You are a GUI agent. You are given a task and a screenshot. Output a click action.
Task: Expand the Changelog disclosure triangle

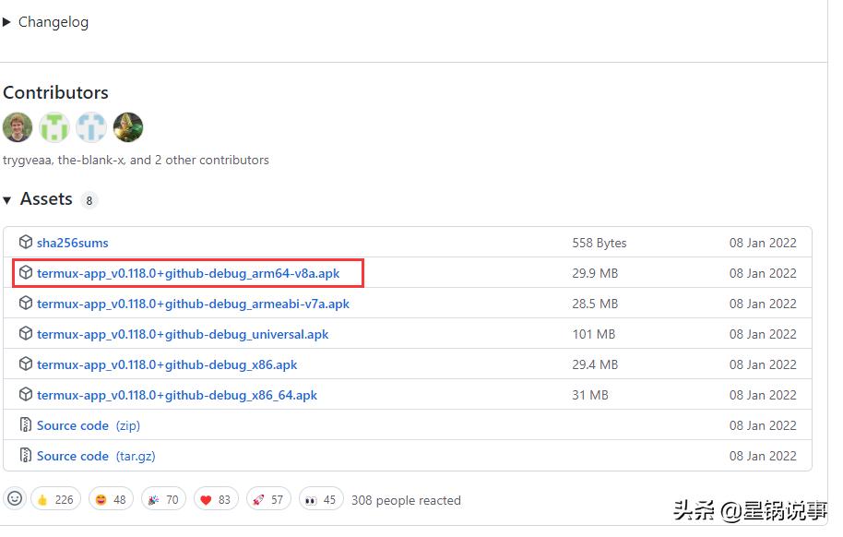tap(6, 22)
